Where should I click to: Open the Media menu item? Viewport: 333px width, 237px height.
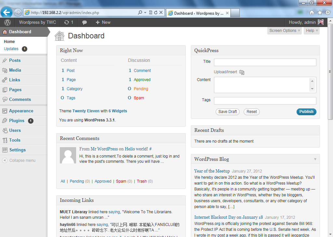(15, 70)
